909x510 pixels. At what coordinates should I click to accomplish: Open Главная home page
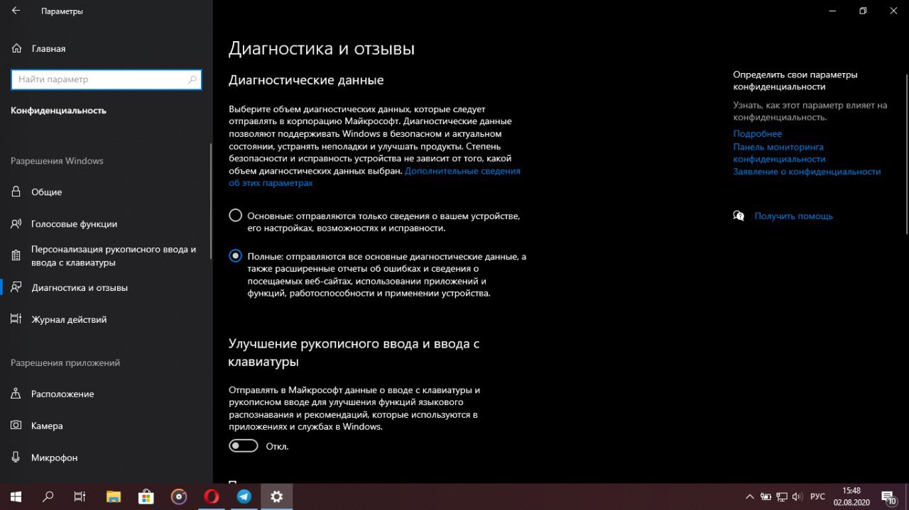click(x=39, y=49)
